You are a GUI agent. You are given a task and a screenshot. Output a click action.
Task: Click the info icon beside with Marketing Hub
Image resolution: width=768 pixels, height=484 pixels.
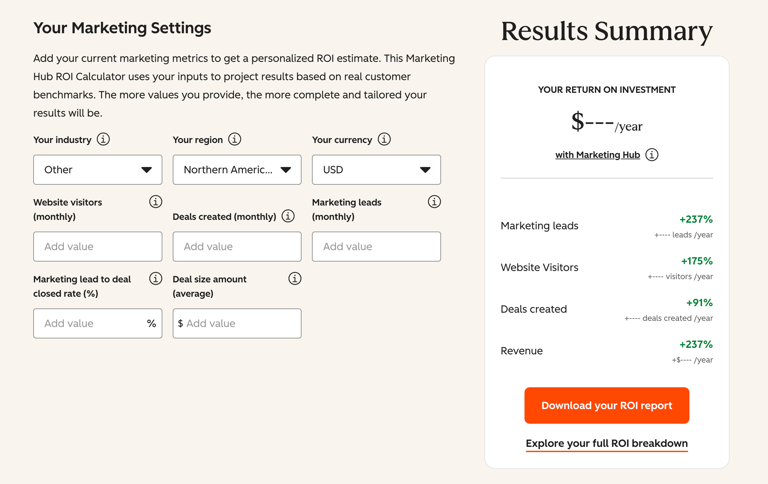(652, 155)
